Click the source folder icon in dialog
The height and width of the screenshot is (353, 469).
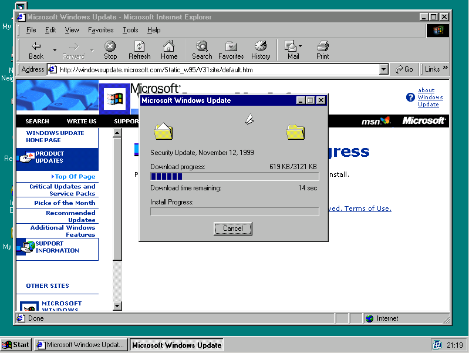163,132
